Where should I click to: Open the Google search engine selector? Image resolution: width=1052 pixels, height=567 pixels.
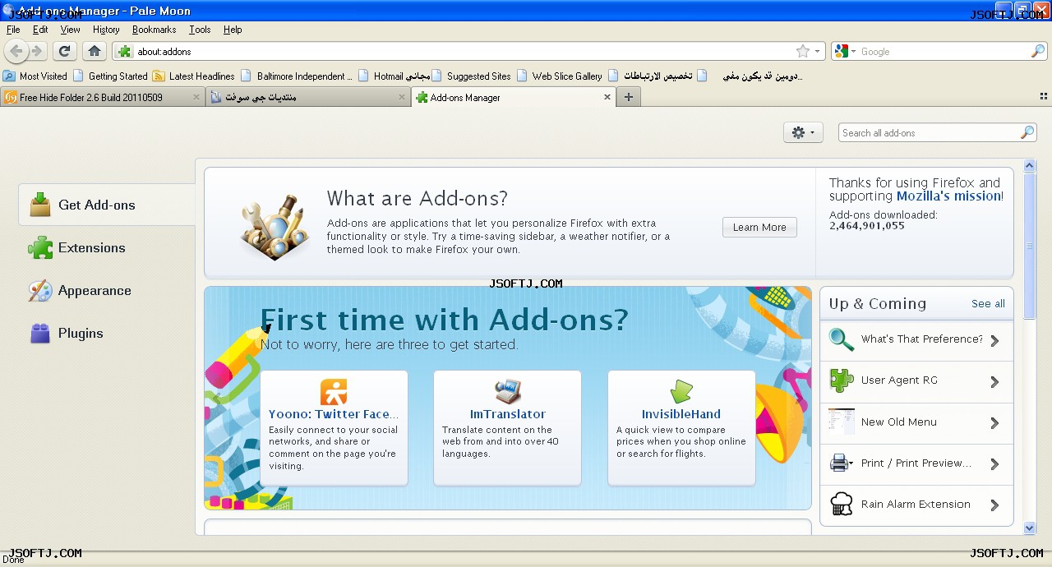[x=845, y=51]
